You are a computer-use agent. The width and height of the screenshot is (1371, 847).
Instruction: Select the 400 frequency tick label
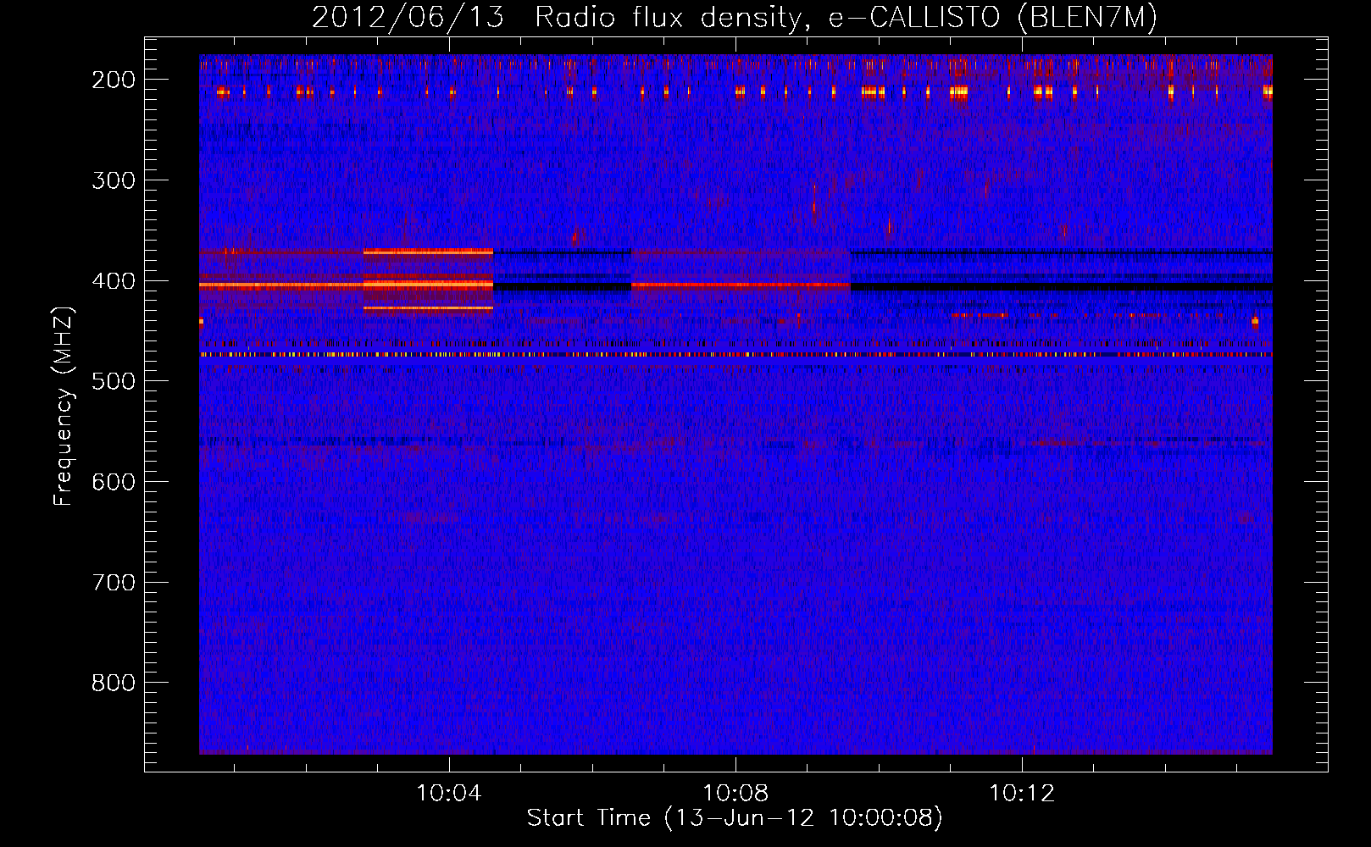tap(114, 280)
